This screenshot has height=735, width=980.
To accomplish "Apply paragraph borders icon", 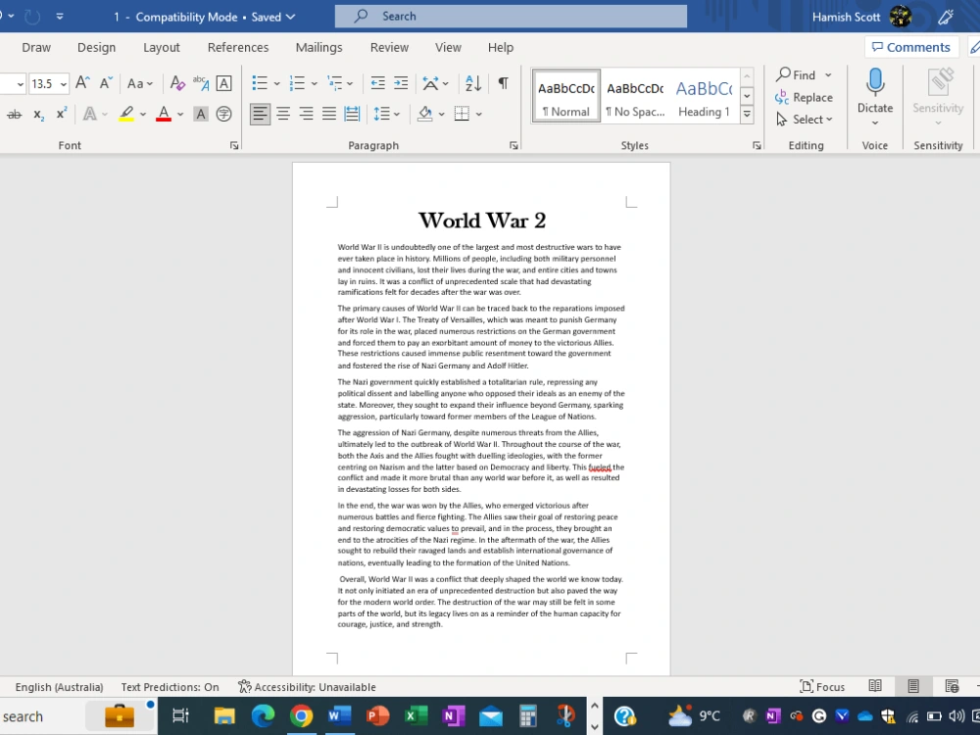I will tap(462, 114).
